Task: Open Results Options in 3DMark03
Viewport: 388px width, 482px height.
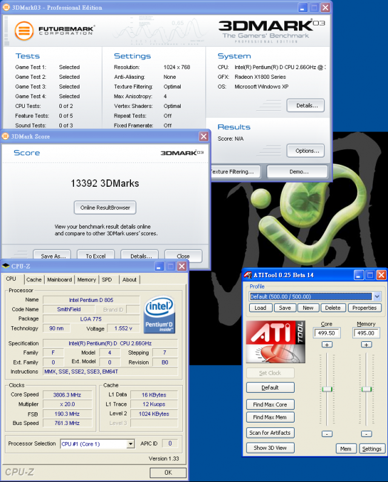Action: [x=306, y=150]
